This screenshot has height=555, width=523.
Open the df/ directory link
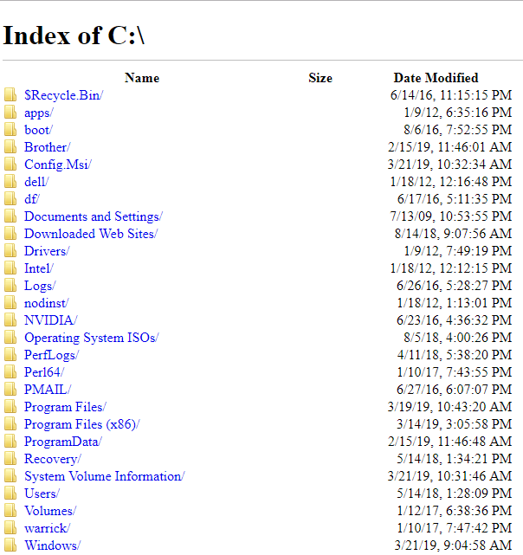coord(32,199)
